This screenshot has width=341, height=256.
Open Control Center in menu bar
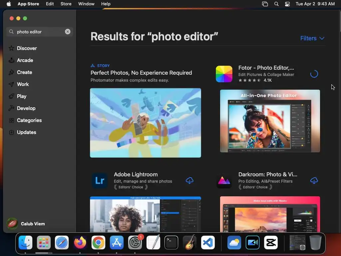[287, 4]
